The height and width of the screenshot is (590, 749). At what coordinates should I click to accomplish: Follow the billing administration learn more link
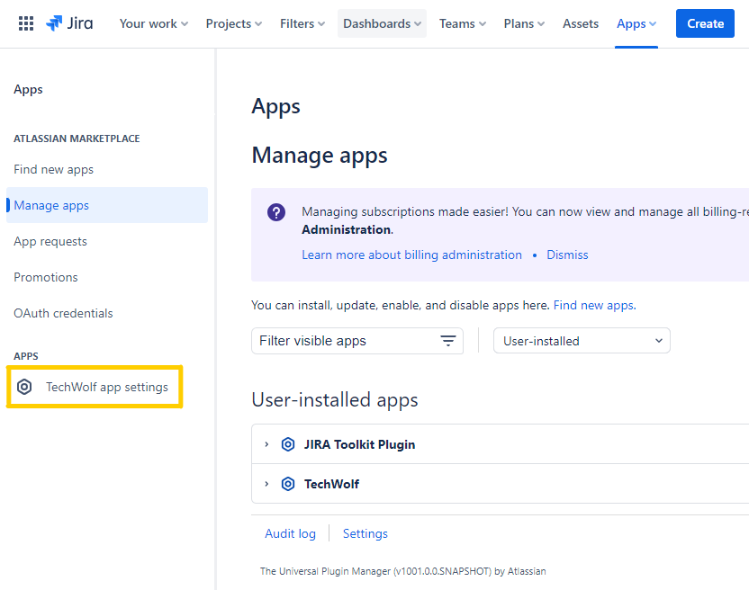pyautogui.click(x=411, y=255)
